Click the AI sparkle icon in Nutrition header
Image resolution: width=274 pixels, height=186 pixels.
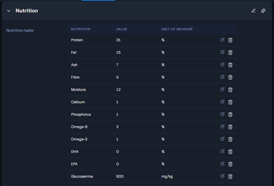[263, 11]
